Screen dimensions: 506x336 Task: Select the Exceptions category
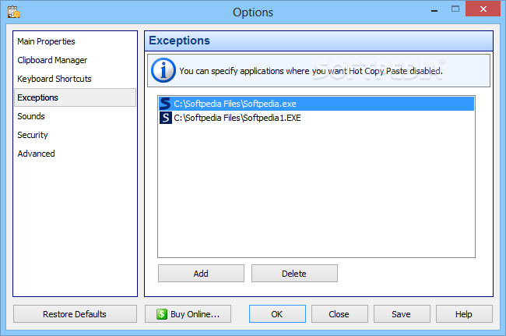point(75,97)
